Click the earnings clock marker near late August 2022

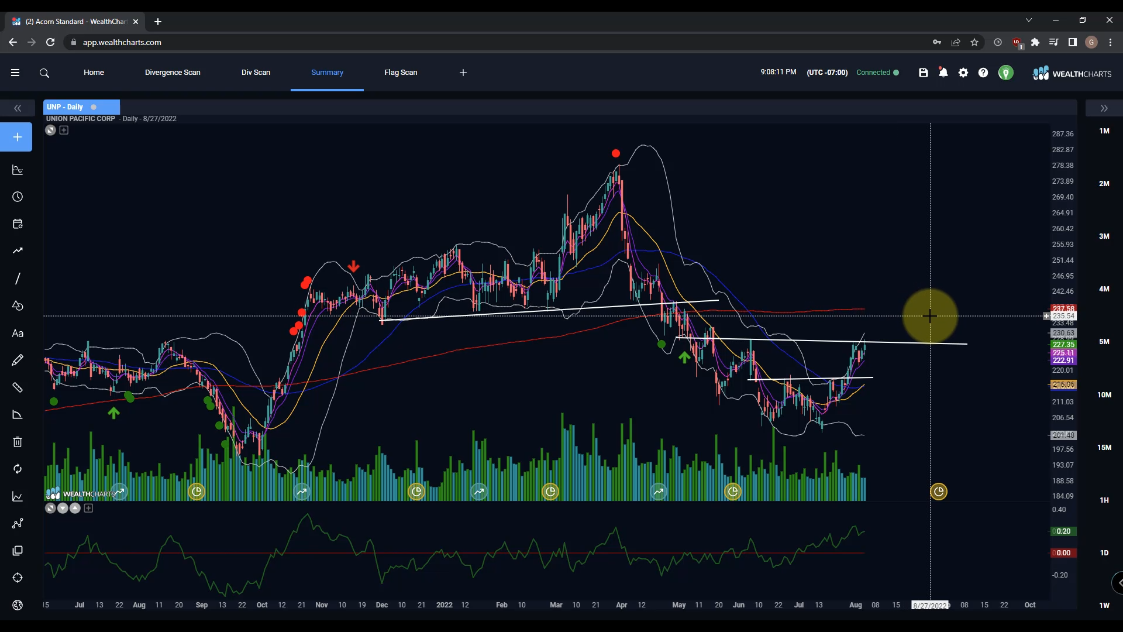click(939, 492)
